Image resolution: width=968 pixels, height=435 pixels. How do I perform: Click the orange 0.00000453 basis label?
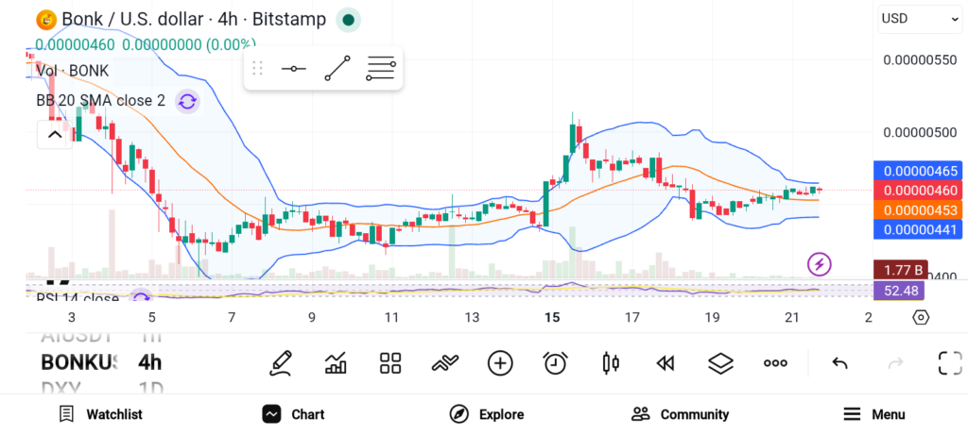(x=917, y=210)
